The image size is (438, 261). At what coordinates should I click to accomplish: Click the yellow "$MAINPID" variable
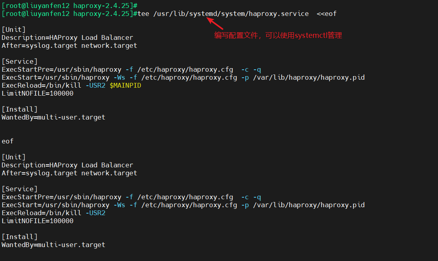pos(125,85)
